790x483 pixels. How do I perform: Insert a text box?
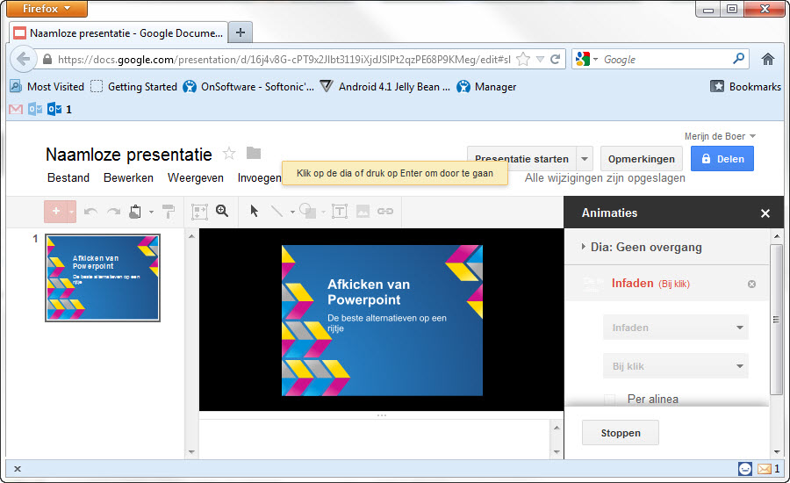340,212
